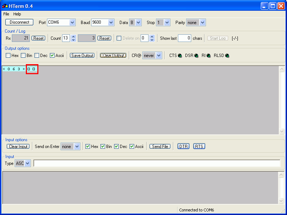Open the Port COM6 dropdown
Image resolution: width=287 pixels, height=215 pixels.
pyautogui.click(x=72, y=23)
